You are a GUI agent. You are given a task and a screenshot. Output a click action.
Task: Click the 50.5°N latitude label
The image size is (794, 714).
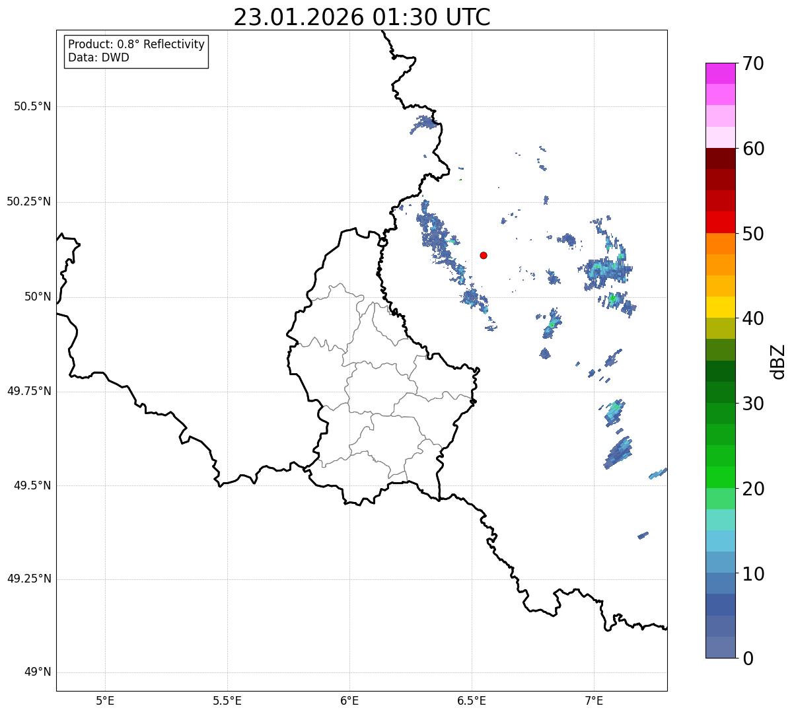(x=32, y=106)
